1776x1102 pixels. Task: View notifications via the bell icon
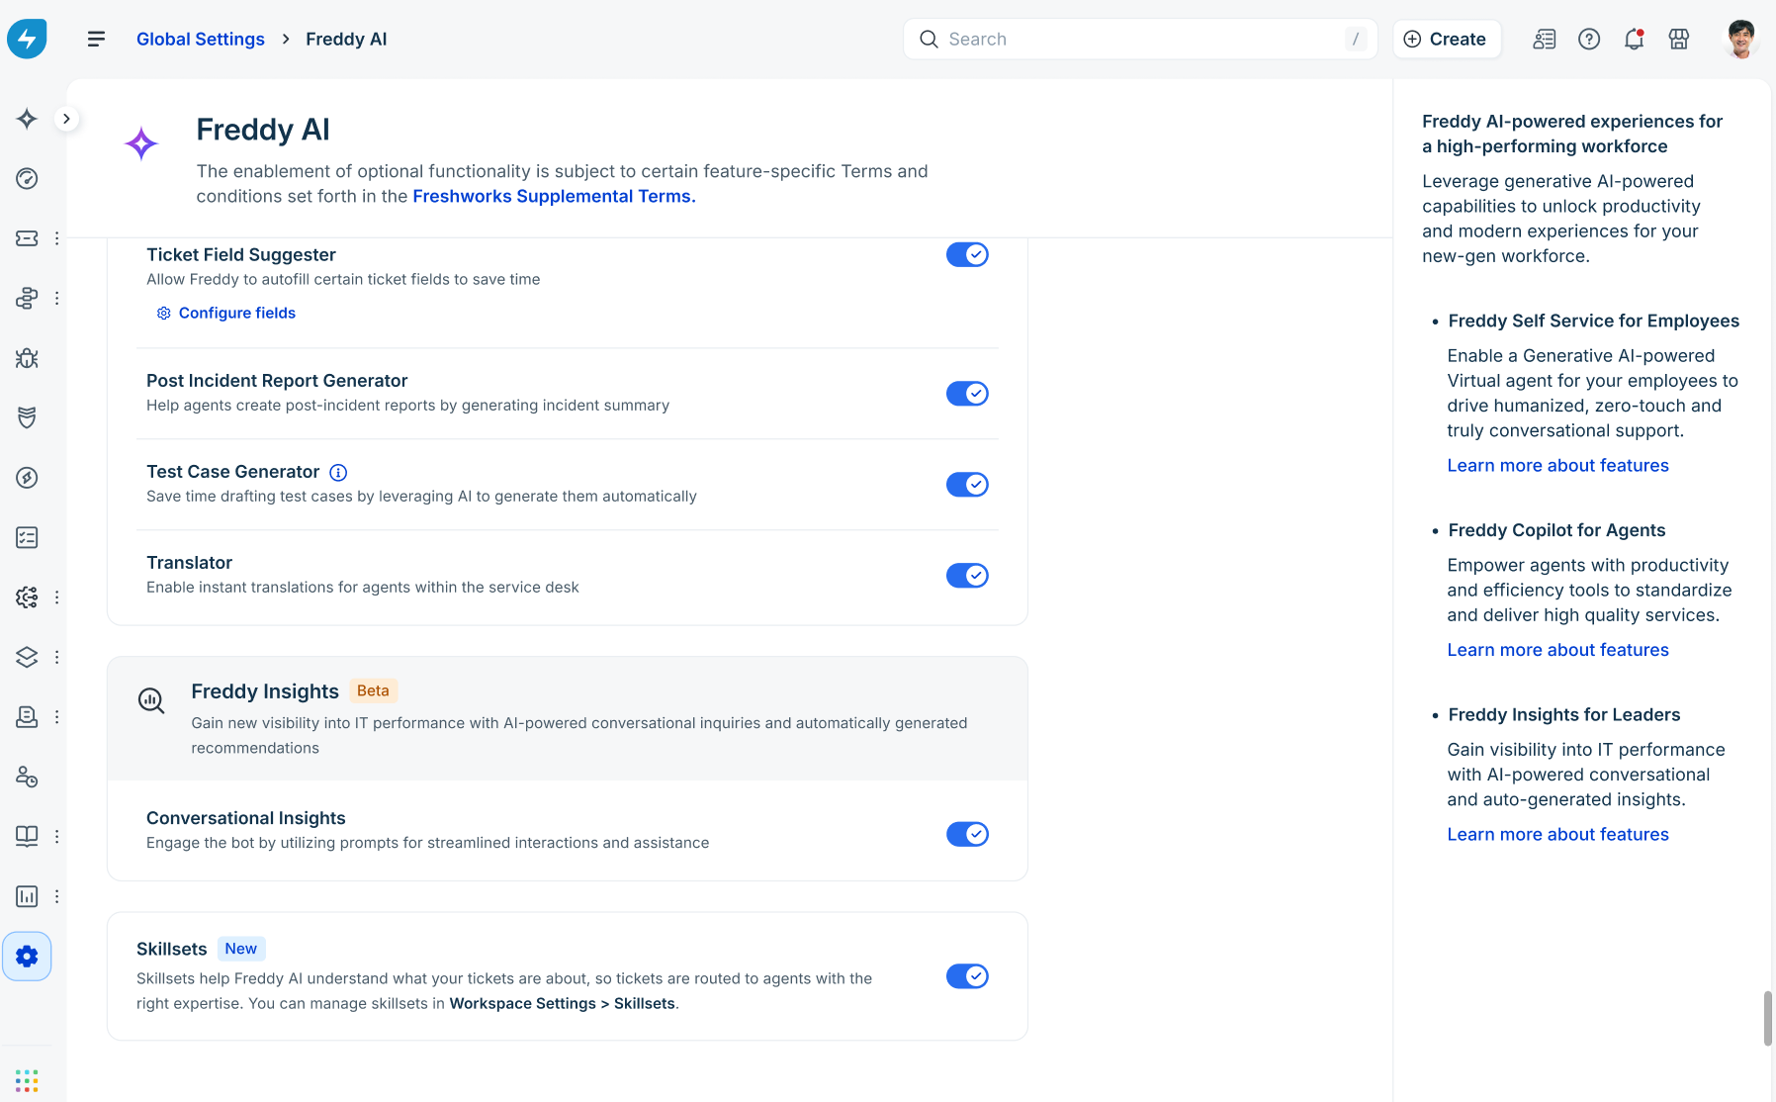click(x=1634, y=39)
